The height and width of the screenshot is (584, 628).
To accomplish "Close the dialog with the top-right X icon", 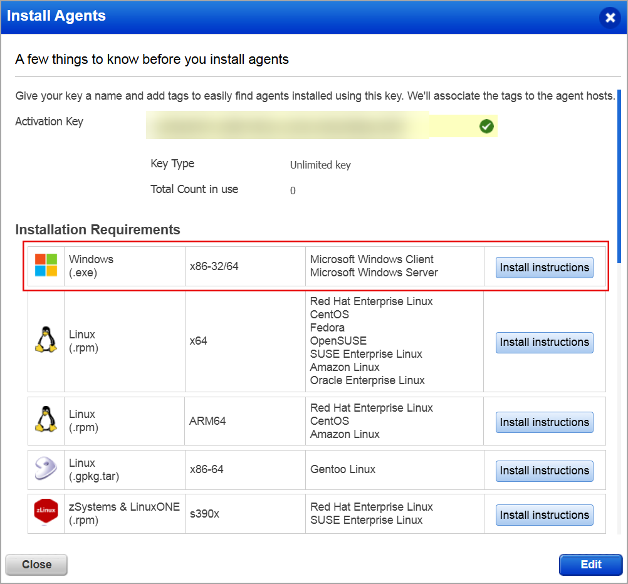I will (609, 18).
